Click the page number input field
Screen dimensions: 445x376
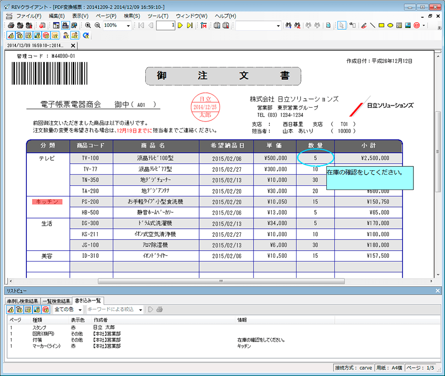point(166,25)
